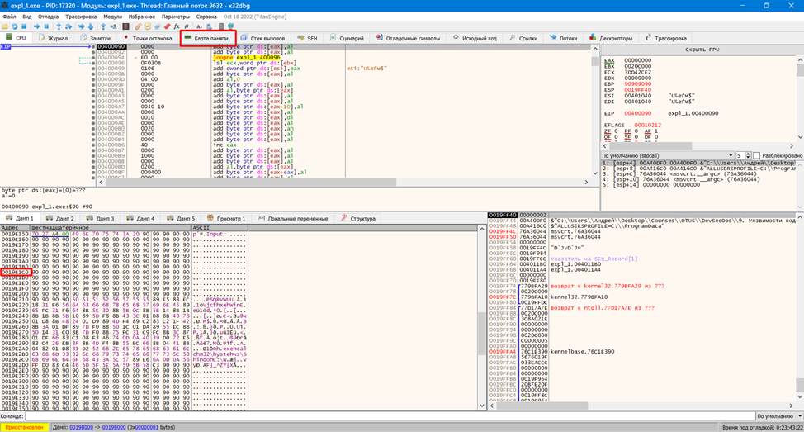Click the restart debugging toolbar icon
Viewport: 804px width, 432px height.
15,26
